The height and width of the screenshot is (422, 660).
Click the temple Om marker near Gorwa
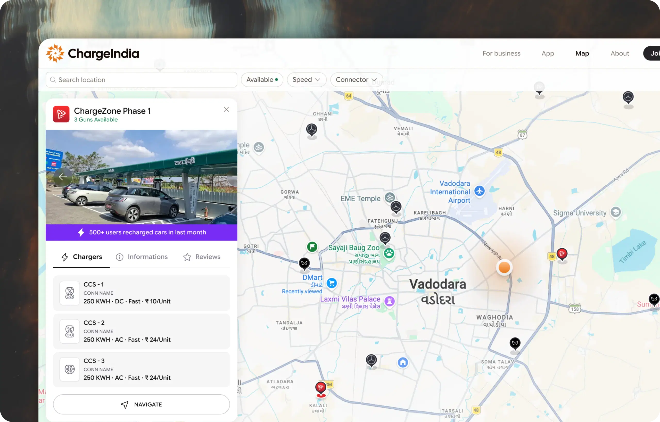coord(259,147)
